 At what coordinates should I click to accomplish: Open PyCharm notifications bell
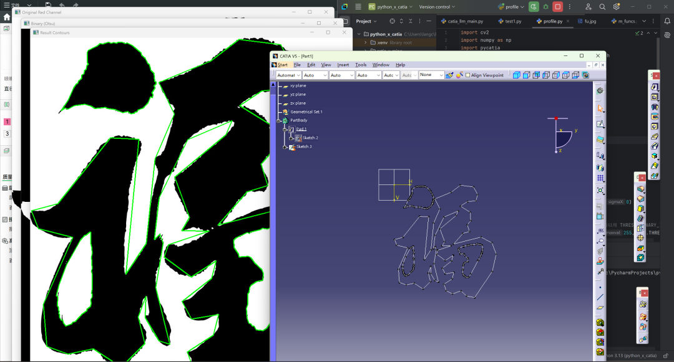(x=667, y=21)
